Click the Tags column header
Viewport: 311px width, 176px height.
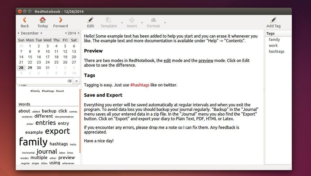278,33
